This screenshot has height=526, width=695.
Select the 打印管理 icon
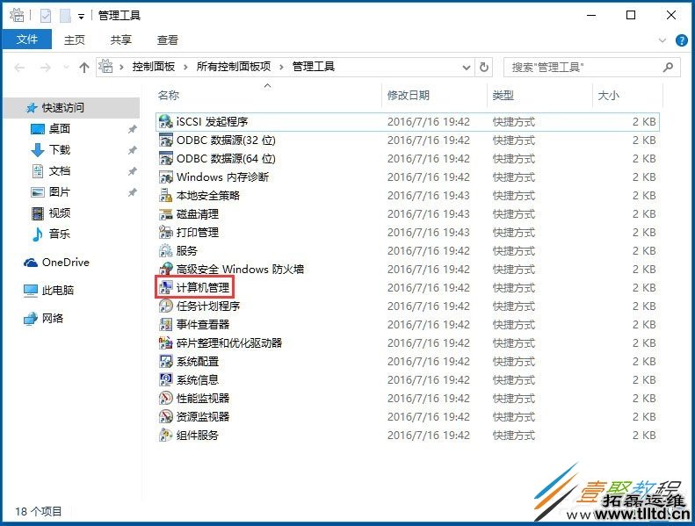tap(166, 232)
